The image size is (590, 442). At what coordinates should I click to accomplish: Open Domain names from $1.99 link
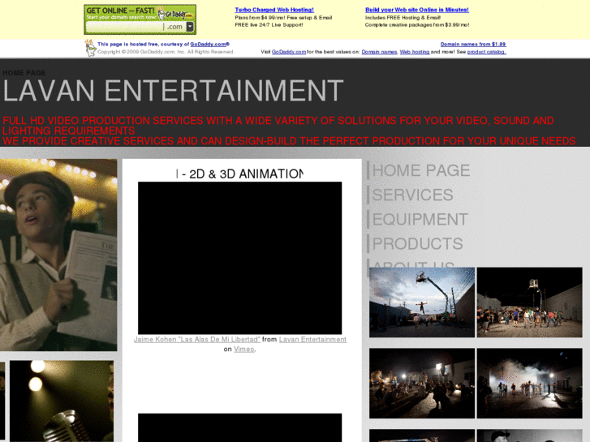click(473, 44)
